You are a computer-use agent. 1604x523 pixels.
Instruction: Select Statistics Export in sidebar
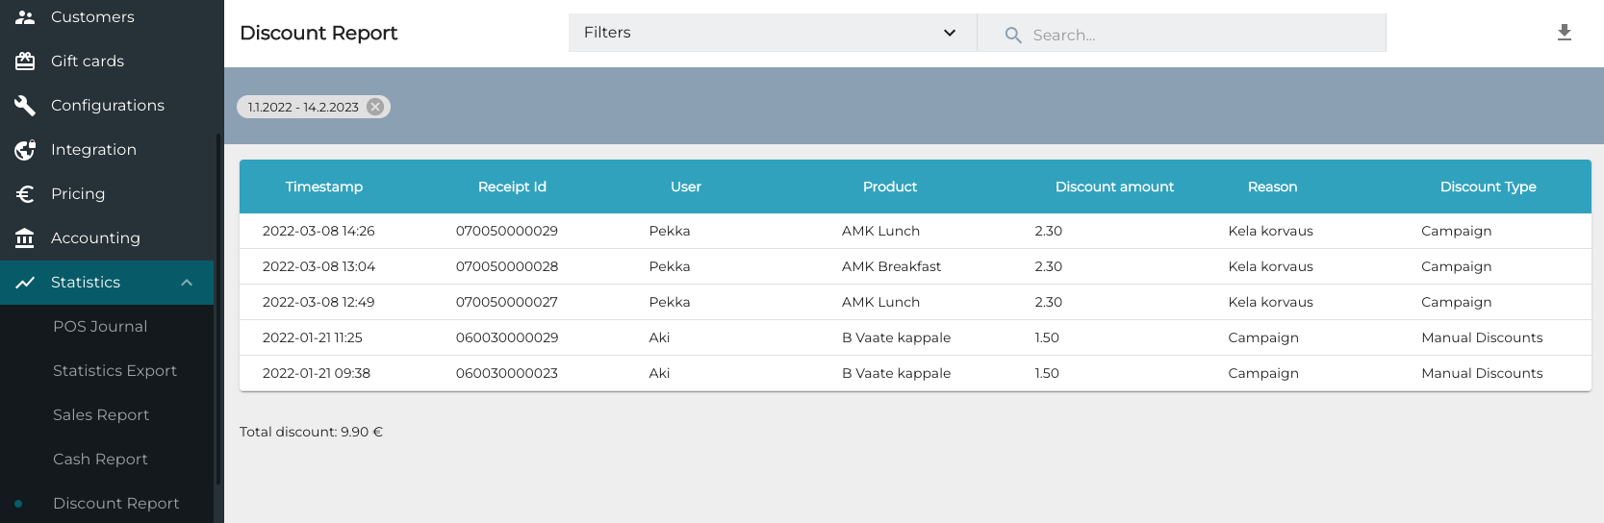[x=115, y=371]
